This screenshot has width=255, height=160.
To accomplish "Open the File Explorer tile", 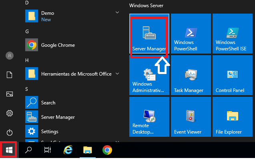I will click(x=233, y=117).
